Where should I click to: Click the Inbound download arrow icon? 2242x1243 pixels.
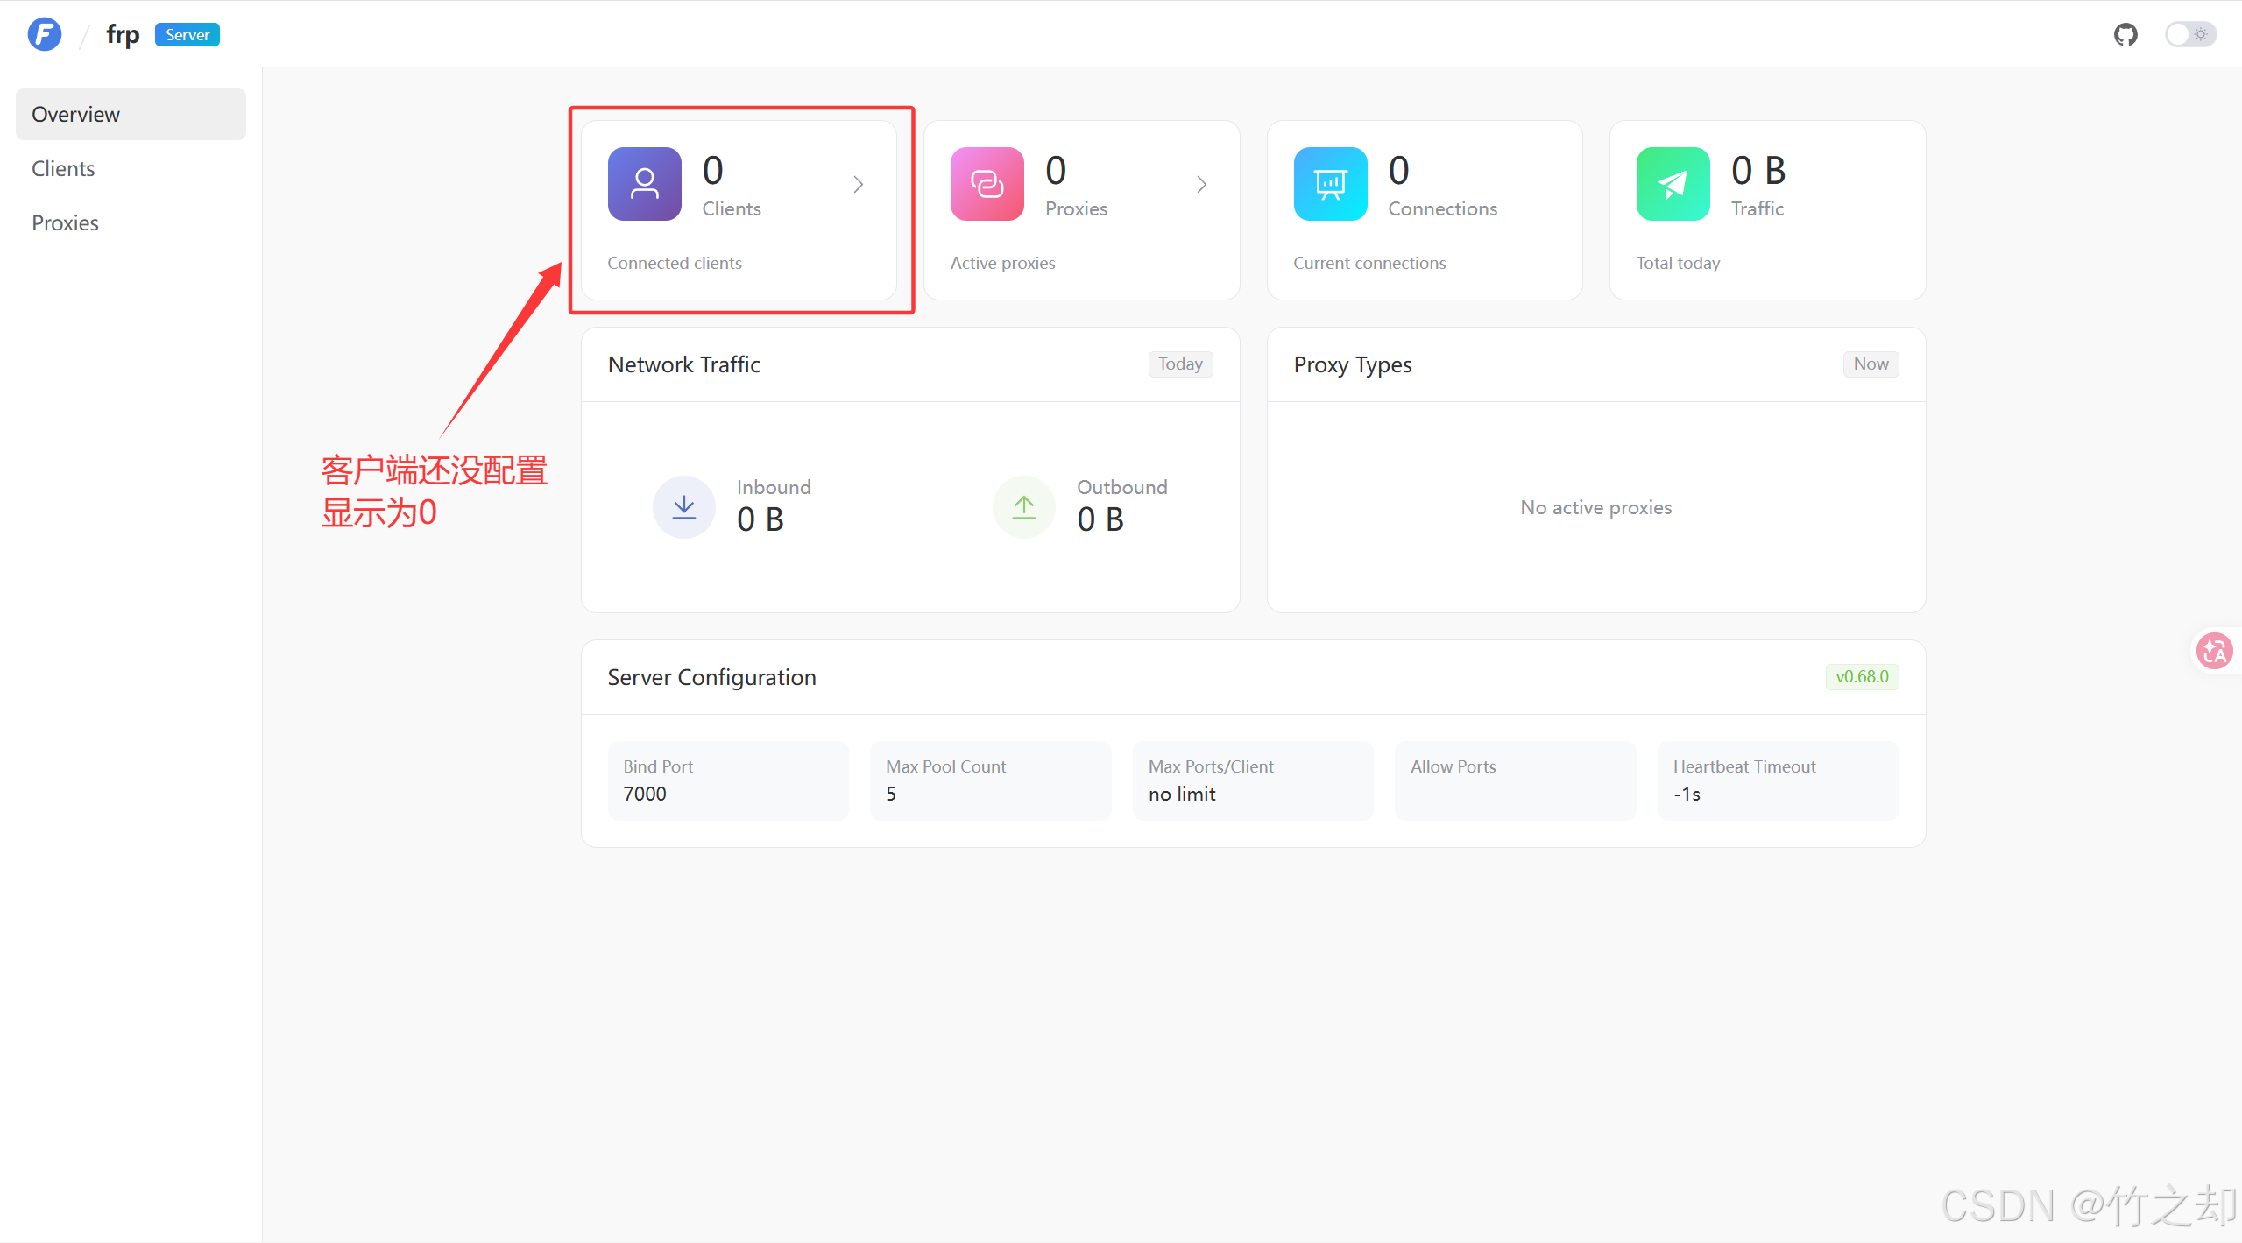click(683, 507)
